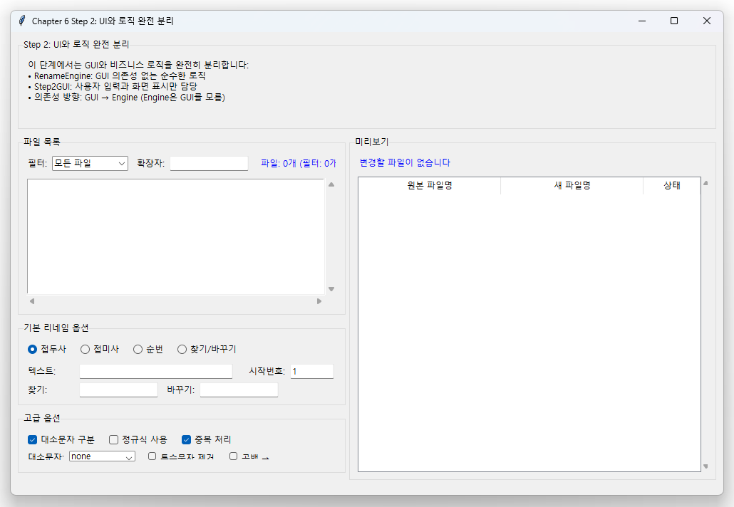Click the 텍스트 input field
Image resolution: width=734 pixels, height=507 pixels.
pyautogui.click(x=155, y=371)
